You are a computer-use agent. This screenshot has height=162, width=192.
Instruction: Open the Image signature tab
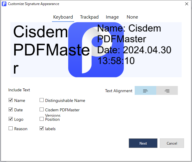[112, 17]
